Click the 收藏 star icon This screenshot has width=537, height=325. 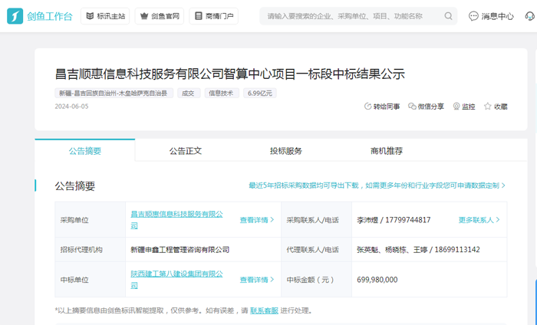coord(487,107)
